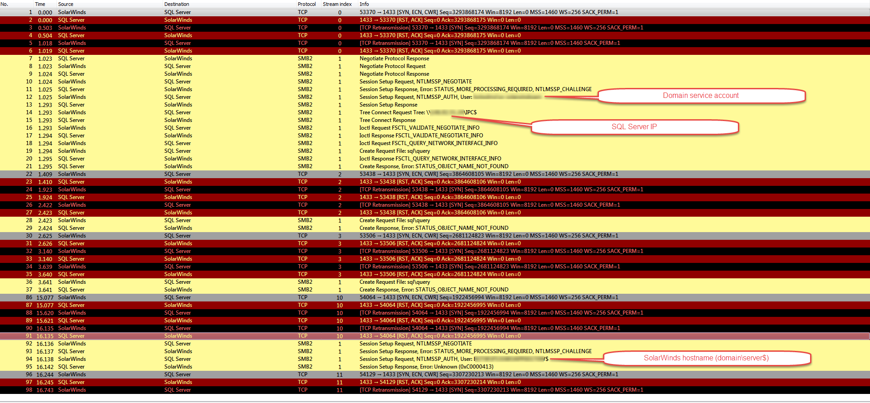870x403 pixels.
Task: Click the Destination column header
Action: (177, 4)
